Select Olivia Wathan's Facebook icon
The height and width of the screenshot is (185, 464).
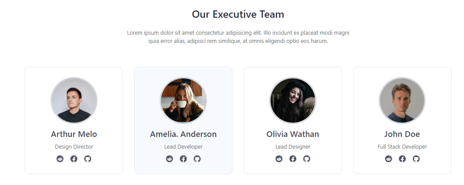coord(293,159)
